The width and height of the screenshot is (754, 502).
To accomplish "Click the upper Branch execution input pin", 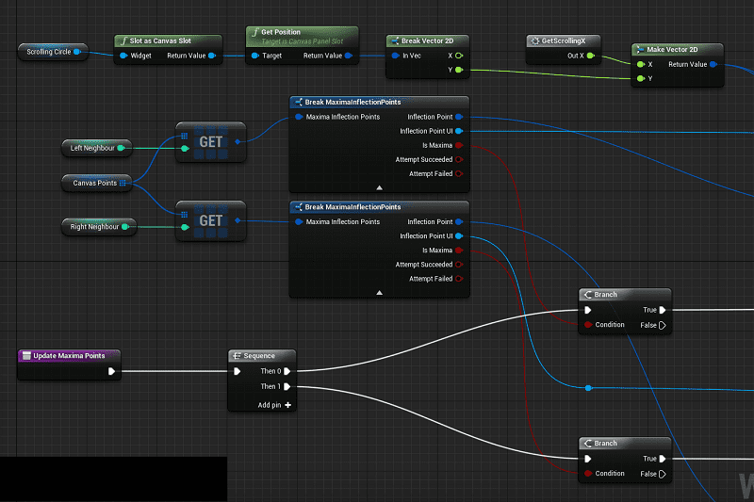I will (x=587, y=310).
